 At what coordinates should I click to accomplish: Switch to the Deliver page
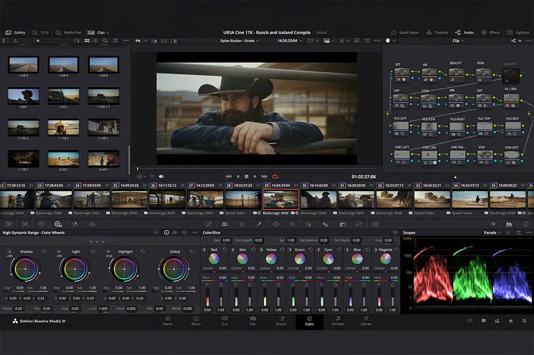tap(366, 321)
